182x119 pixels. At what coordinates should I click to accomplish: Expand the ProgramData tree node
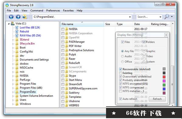click(13, 92)
